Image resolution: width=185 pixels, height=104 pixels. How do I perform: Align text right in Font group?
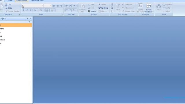[61, 6]
